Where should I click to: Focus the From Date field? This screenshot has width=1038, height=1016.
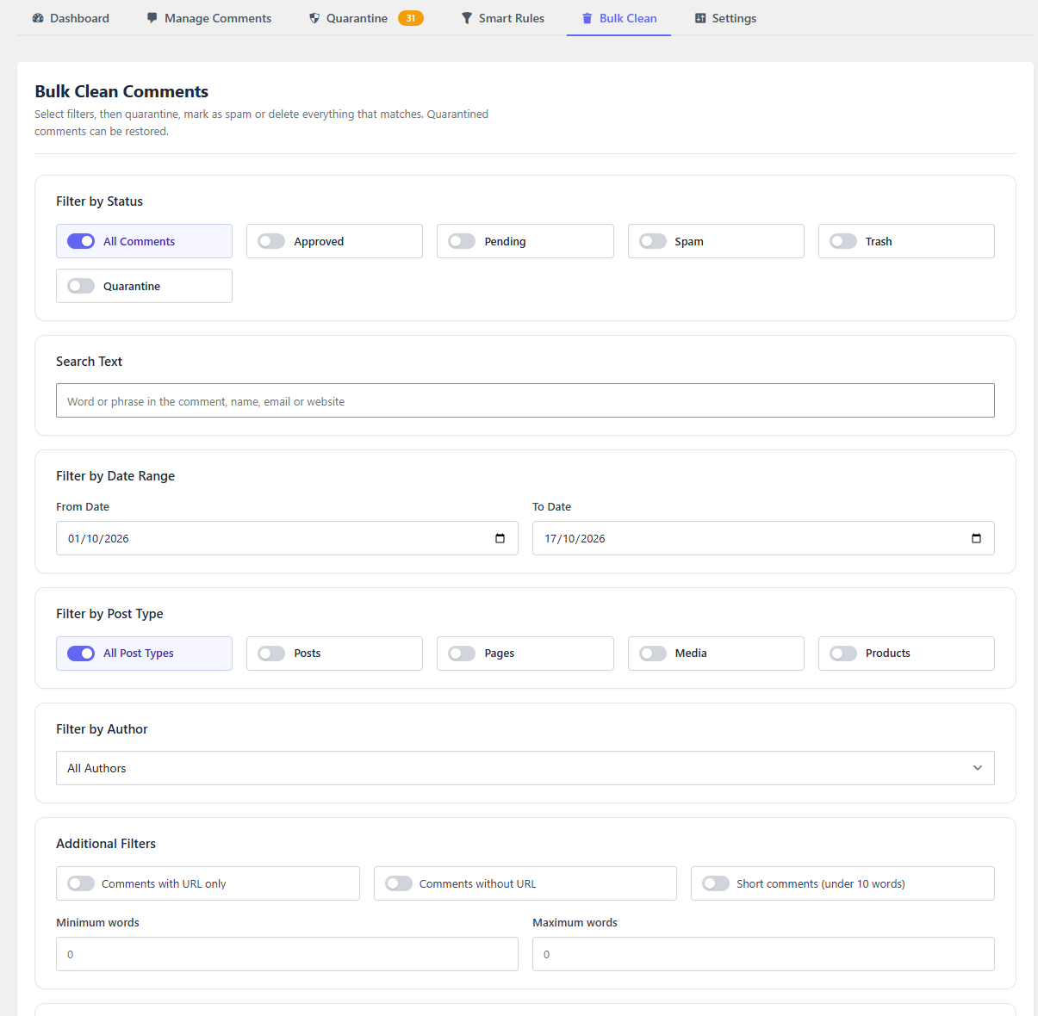pyautogui.click(x=287, y=538)
